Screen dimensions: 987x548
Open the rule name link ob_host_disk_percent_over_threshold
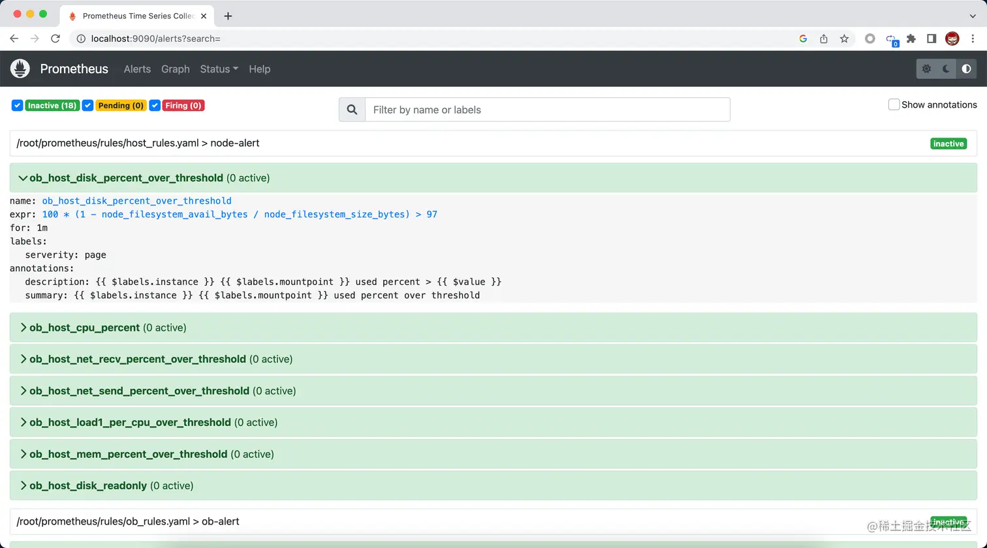pos(136,201)
